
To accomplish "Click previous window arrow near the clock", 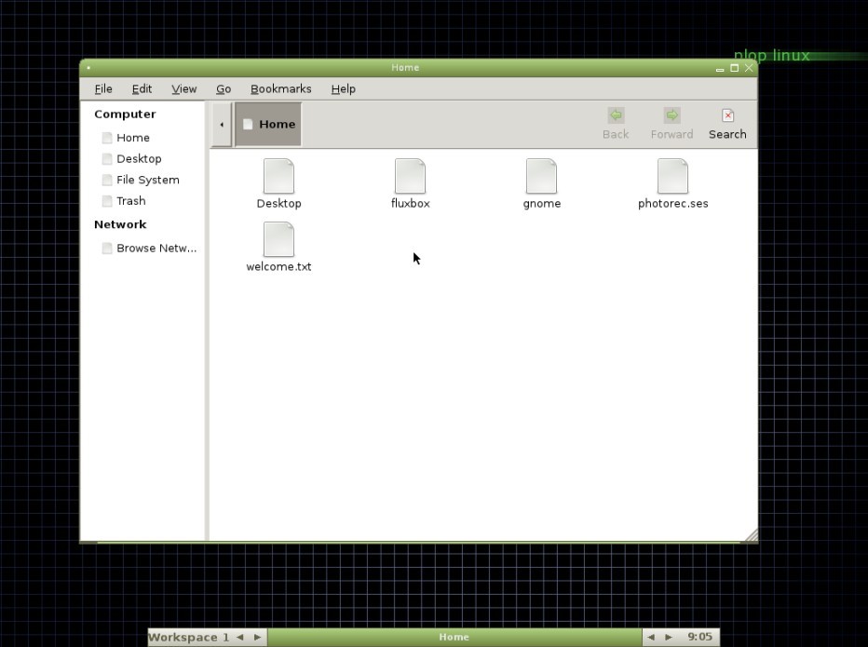I will click(651, 637).
